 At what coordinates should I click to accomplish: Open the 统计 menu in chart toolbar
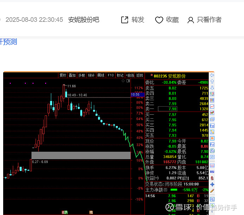click(x=91, y=75)
